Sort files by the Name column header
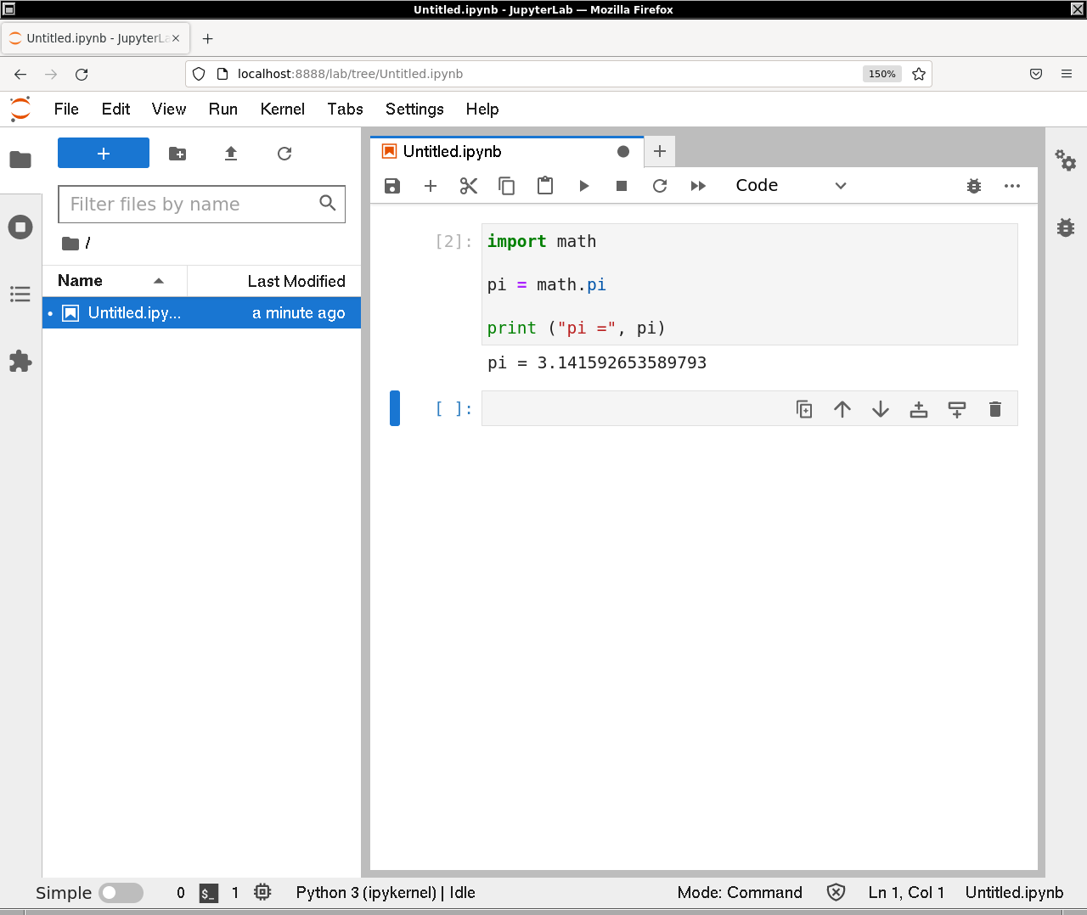The height and width of the screenshot is (915, 1087). point(81,281)
